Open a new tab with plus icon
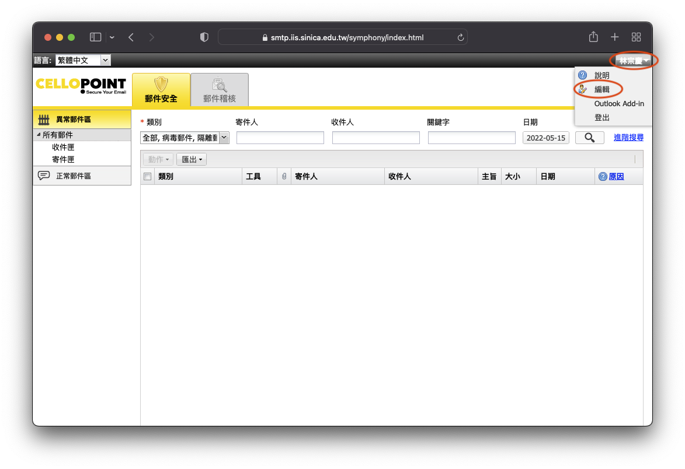This screenshot has height=469, width=685. point(615,37)
